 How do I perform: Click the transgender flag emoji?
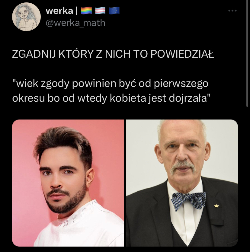(100, 11)
